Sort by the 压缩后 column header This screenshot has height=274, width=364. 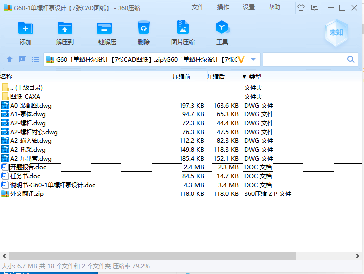215,76
